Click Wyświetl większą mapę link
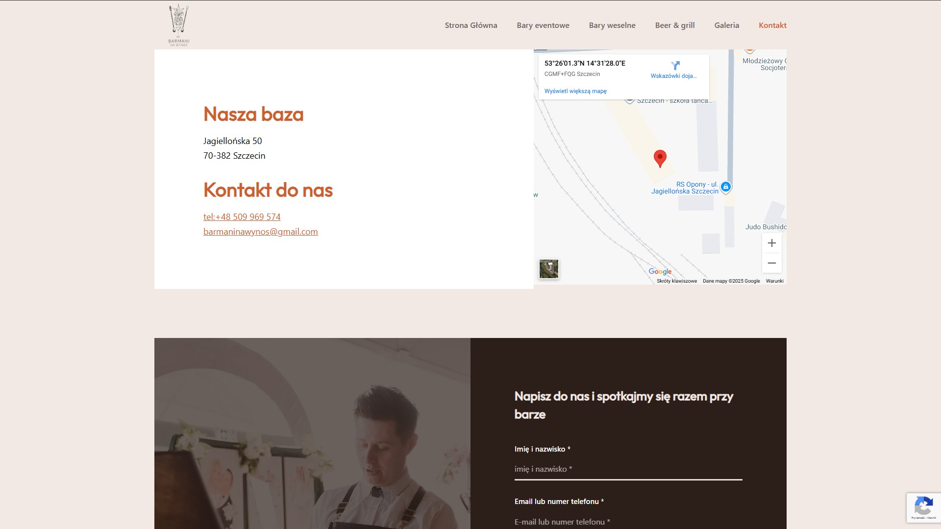Viewport: 941px width, 529px height. [575, 91]
